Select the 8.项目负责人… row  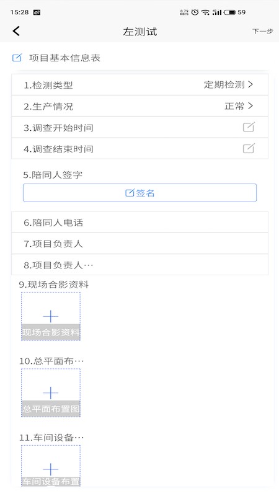[x=140, y=265]
